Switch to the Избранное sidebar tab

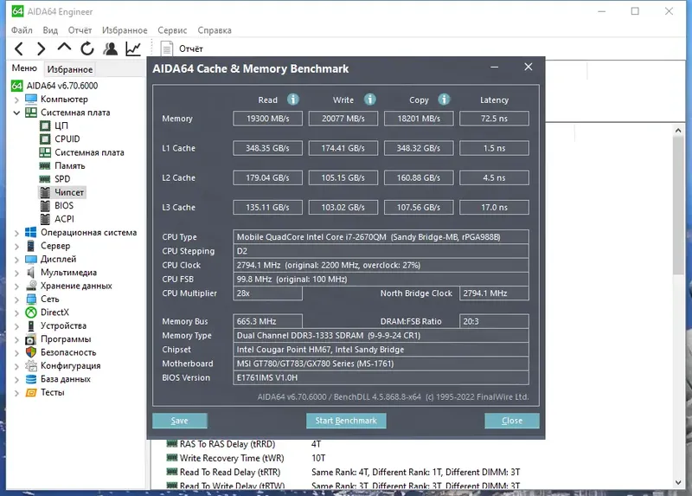70,69
